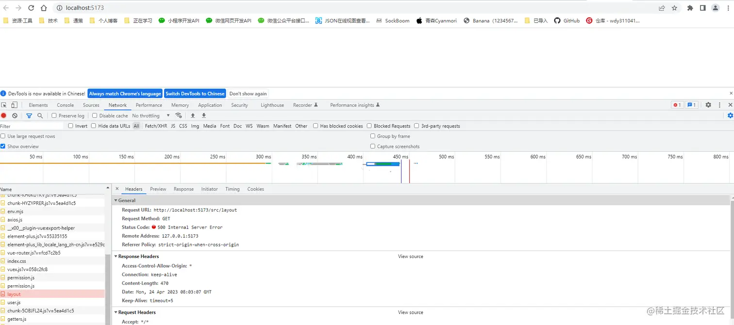Screen dimensions: 734x325
Task: Open the No throttling dropdown
Action: click(151, 116)
